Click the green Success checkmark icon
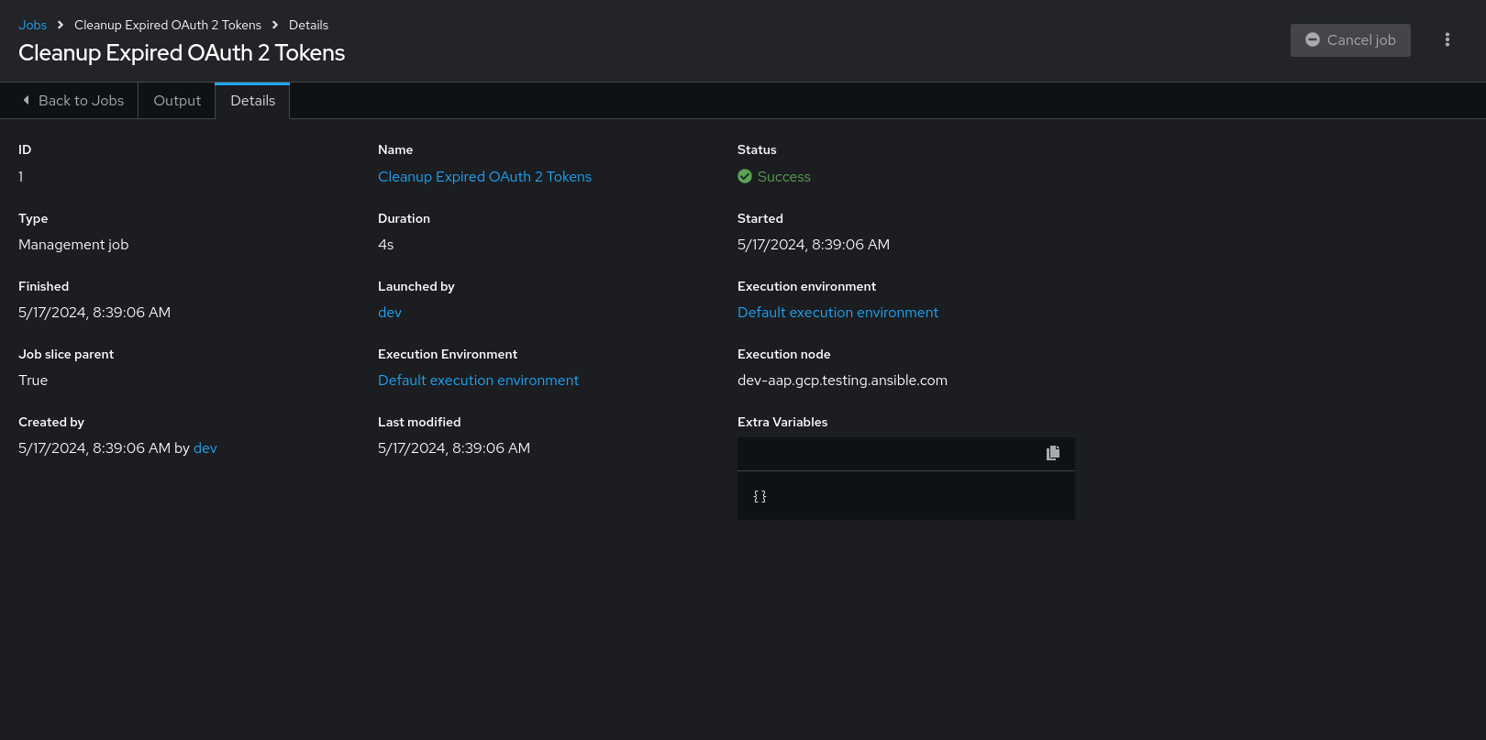Screen dimensions: 1486x740 tap(745, 176)
